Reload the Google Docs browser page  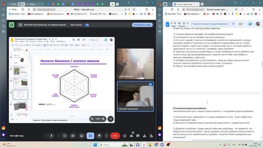coord(178,9)
